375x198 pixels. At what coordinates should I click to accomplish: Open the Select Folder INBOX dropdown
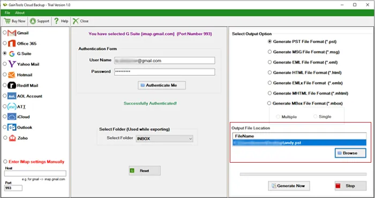pyautogui.click(x=164, y=139)
